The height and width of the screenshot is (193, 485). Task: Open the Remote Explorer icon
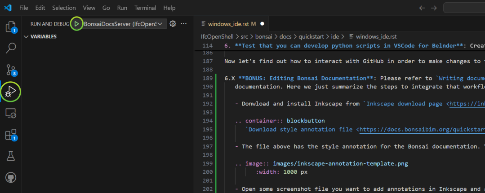point(11,113)
